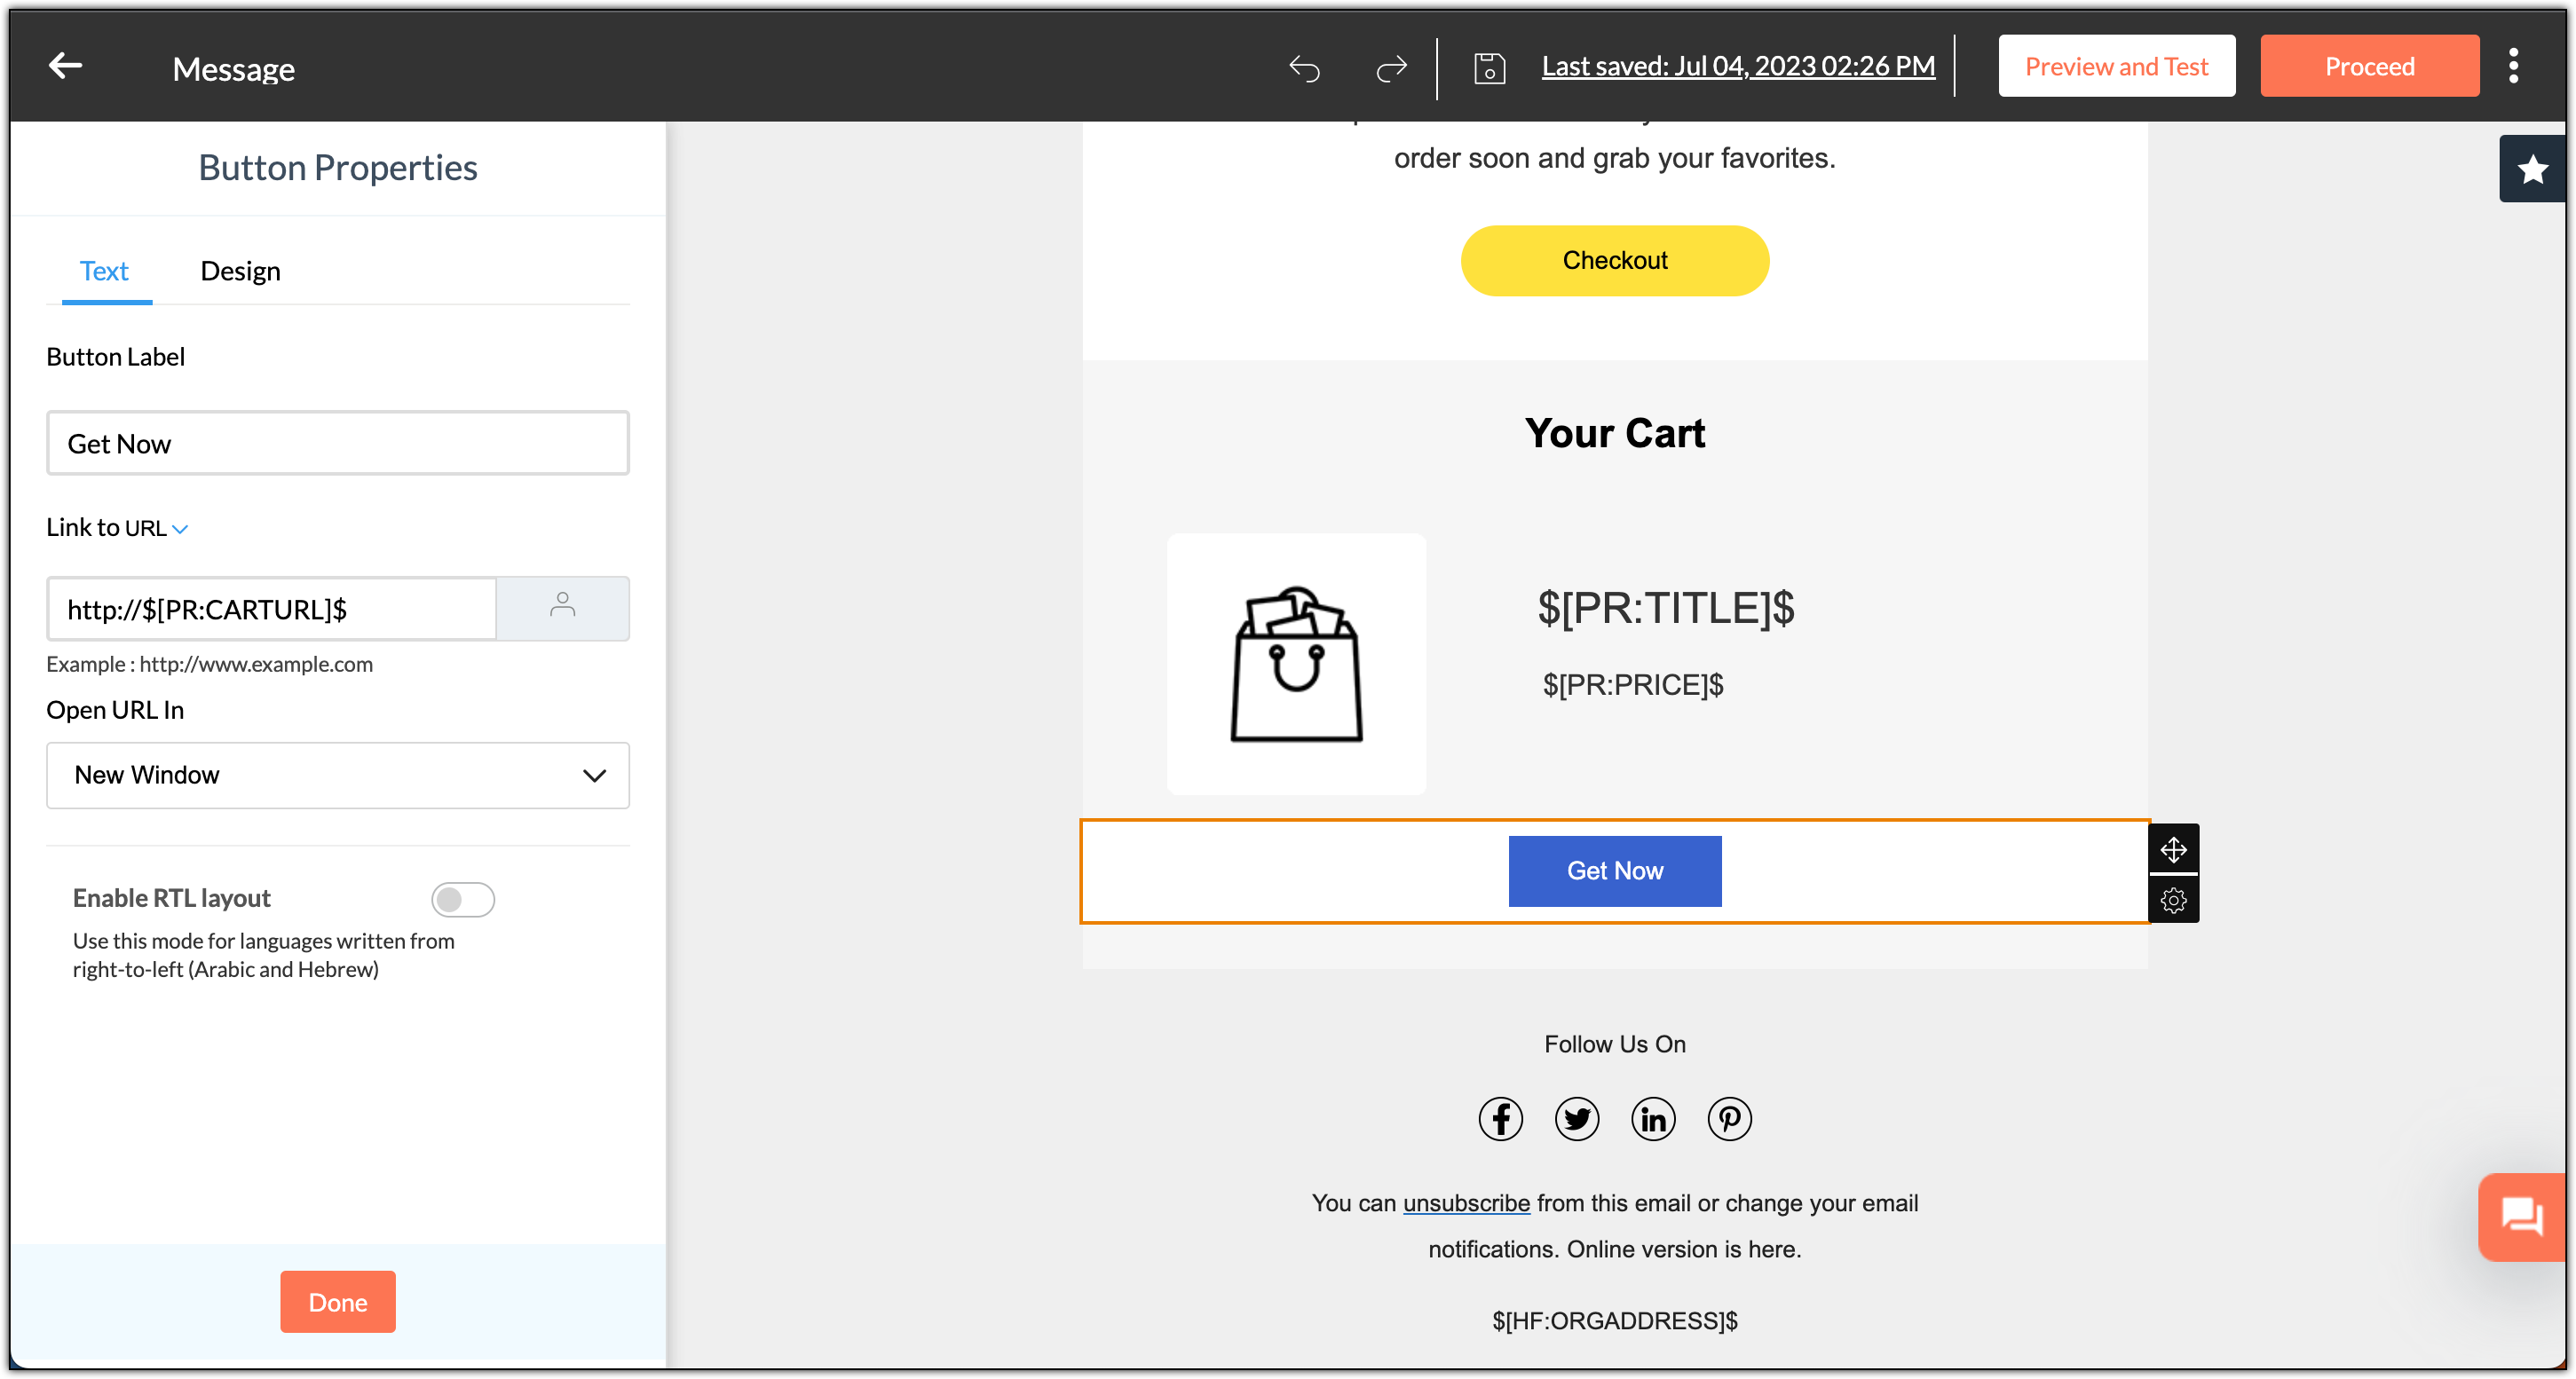Click the Pinterest social icon

click(1730, 1119)
